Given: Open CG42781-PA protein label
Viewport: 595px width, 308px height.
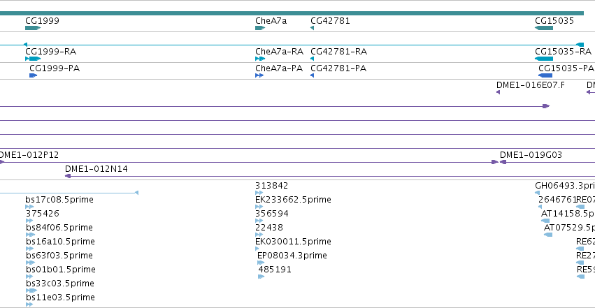Looking at the screenshot, I should coord(338,68).
